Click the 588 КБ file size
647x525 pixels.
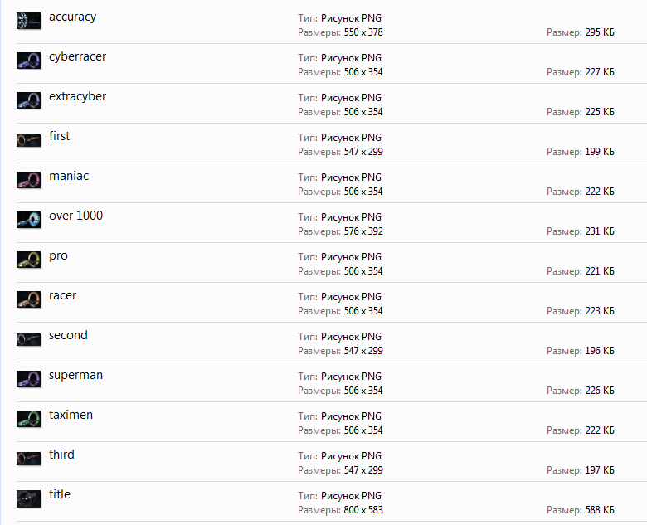pos(597,510)
